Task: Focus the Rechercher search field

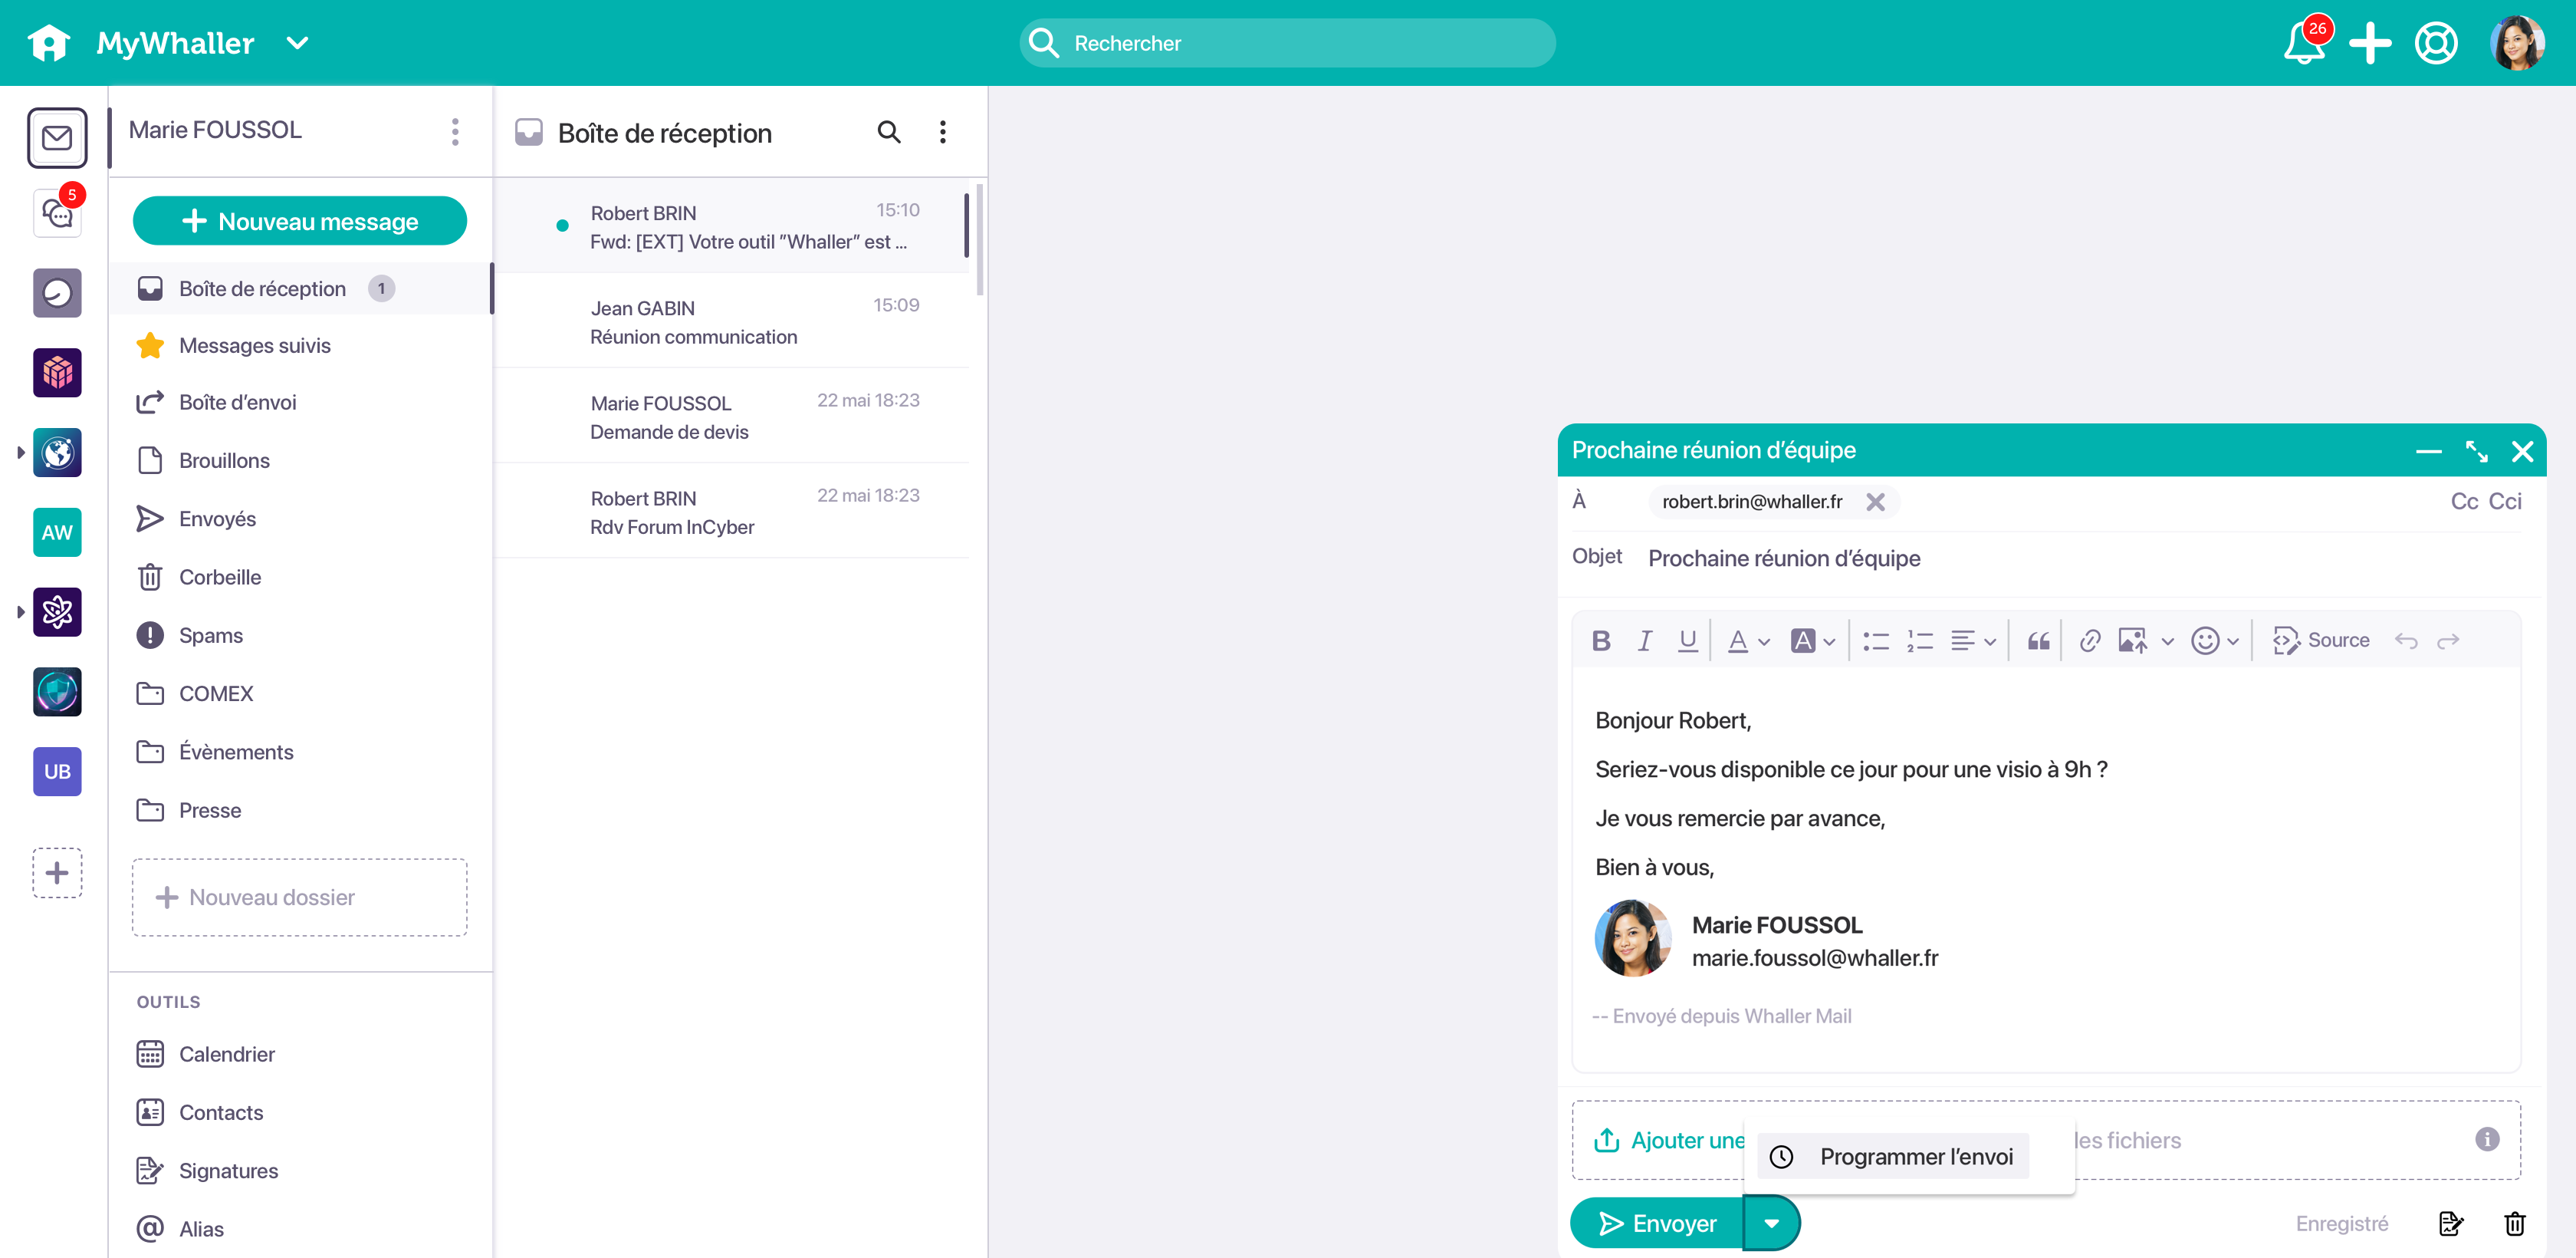Action: click(1287, 43)
